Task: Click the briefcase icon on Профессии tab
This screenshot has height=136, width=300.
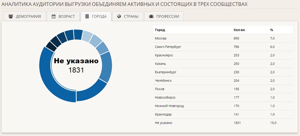Action: (x=151, y=16)
